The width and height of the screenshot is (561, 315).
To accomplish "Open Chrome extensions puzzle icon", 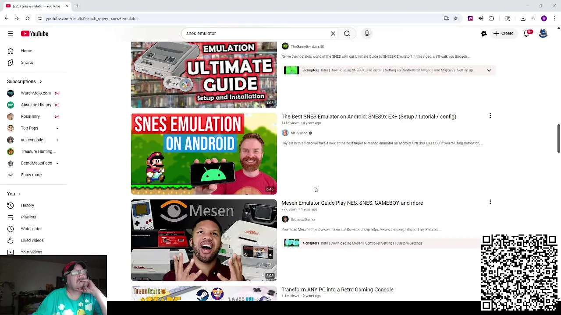I will 491,18.
